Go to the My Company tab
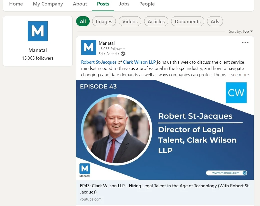This screenshot has height=206, width=260. click(48, 4)
